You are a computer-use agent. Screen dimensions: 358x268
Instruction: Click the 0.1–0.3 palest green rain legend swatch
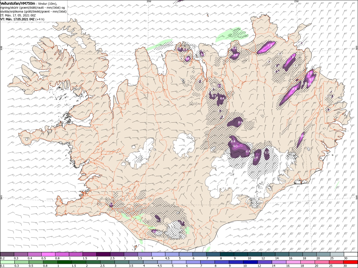[7, 262]
